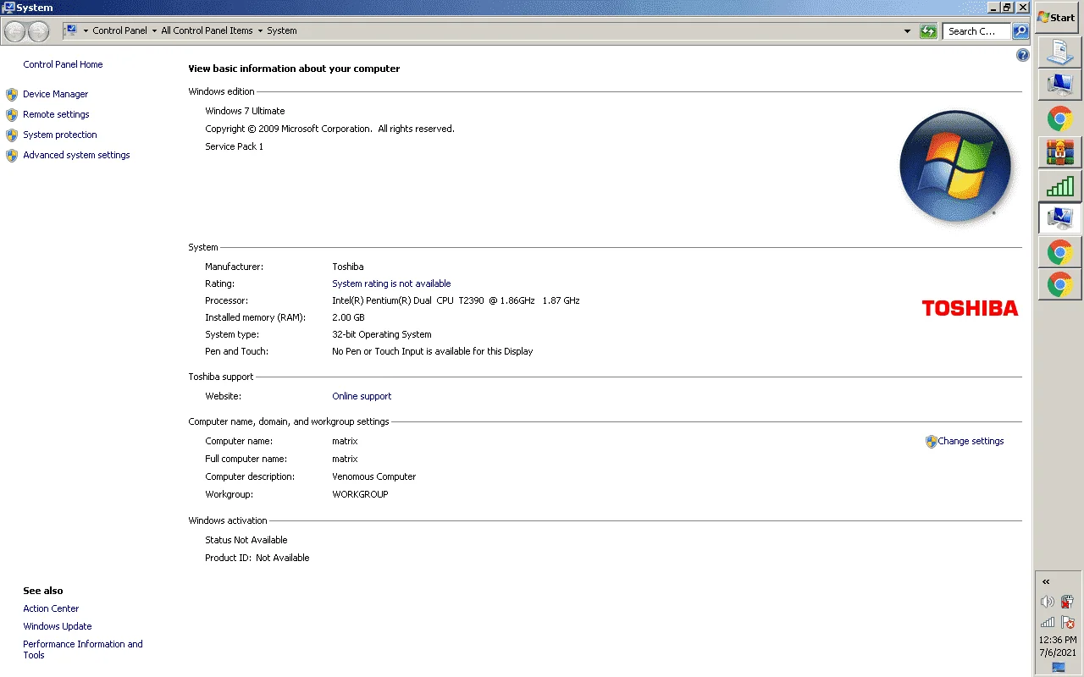Screen dimensions: 1084x677
Task: Open the address bar history dropdown
Action: pyautogui.click(x=908, y=31)
